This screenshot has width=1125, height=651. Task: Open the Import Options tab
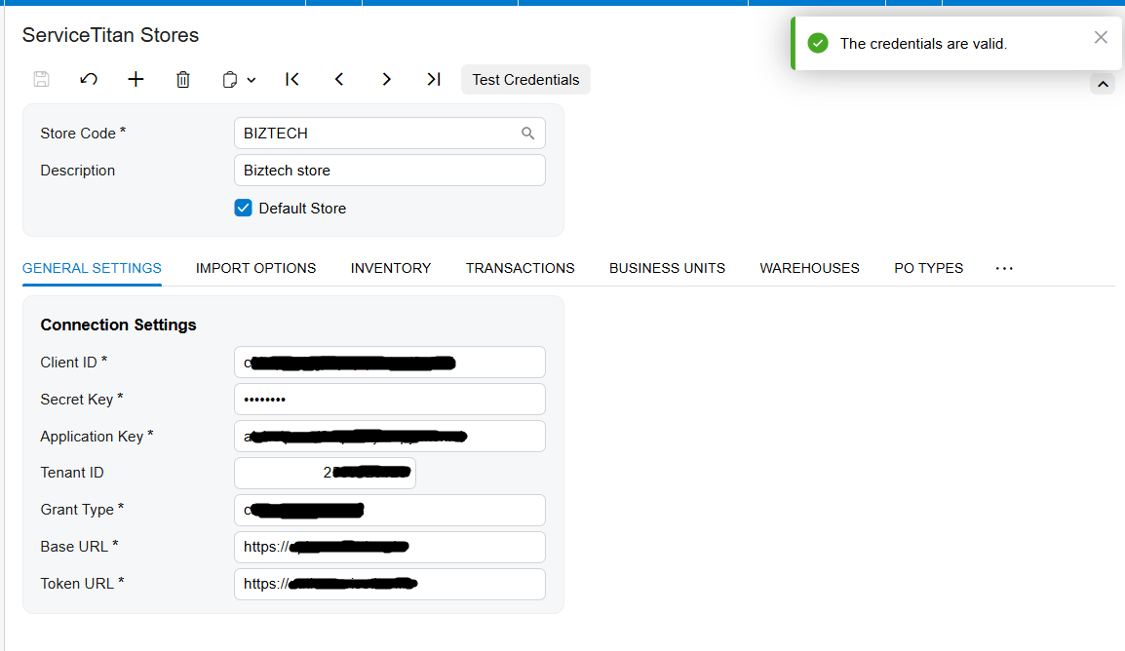[x=255, y=268]
